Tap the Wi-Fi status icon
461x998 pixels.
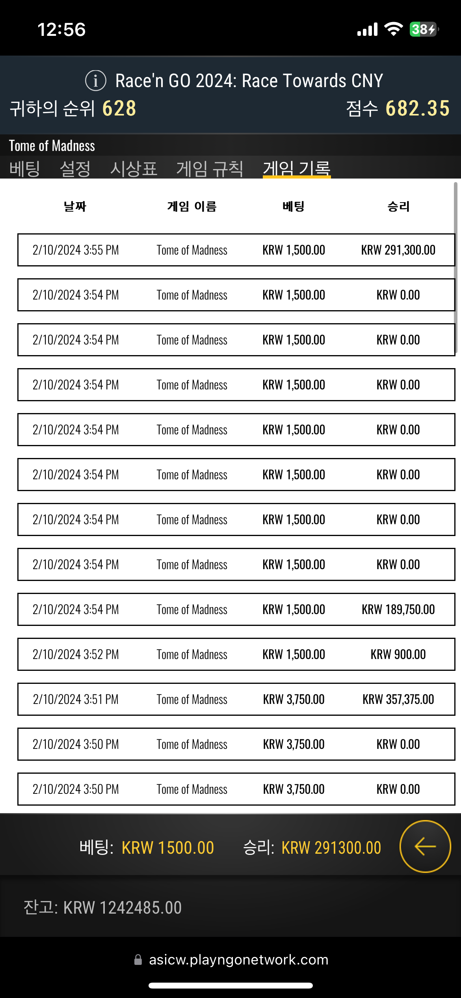[x=393, y=29]
